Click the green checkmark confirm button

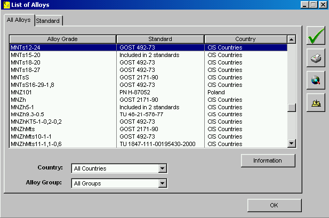click(316, 36)
